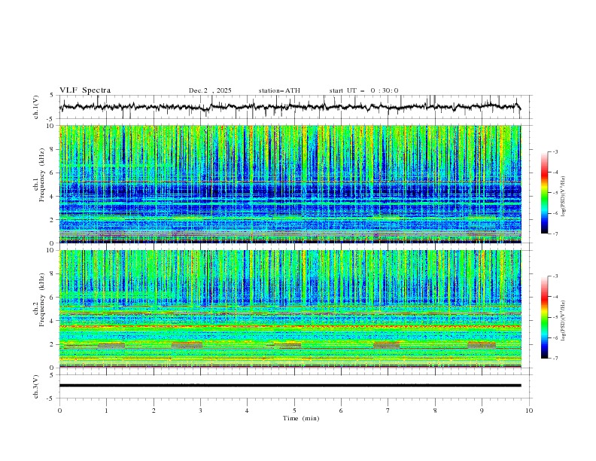Viewport: 596px width, 461px height.
Task: Click time axis tick label "0"
Action: (59, 411)
